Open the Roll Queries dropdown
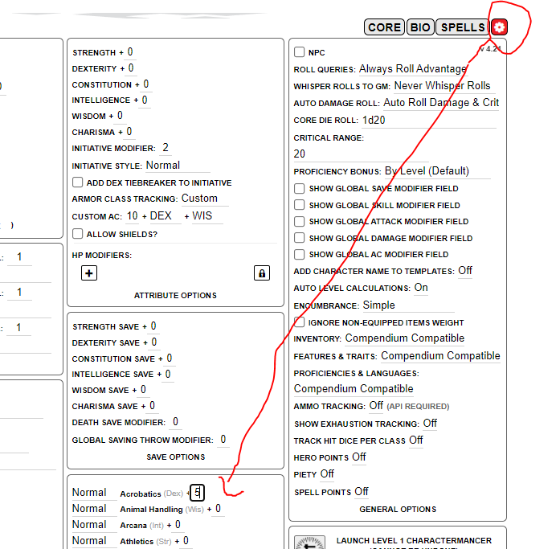Viewport: 560px width, 549px height. [412, 69]
